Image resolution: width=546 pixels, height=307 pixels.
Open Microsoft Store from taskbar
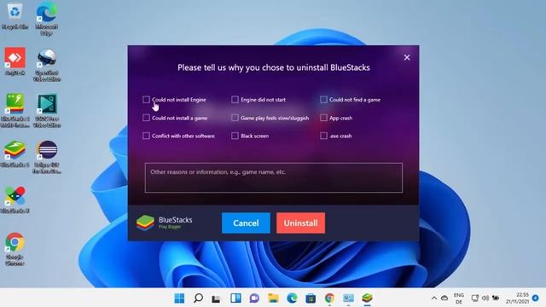[x=311, y=298]
